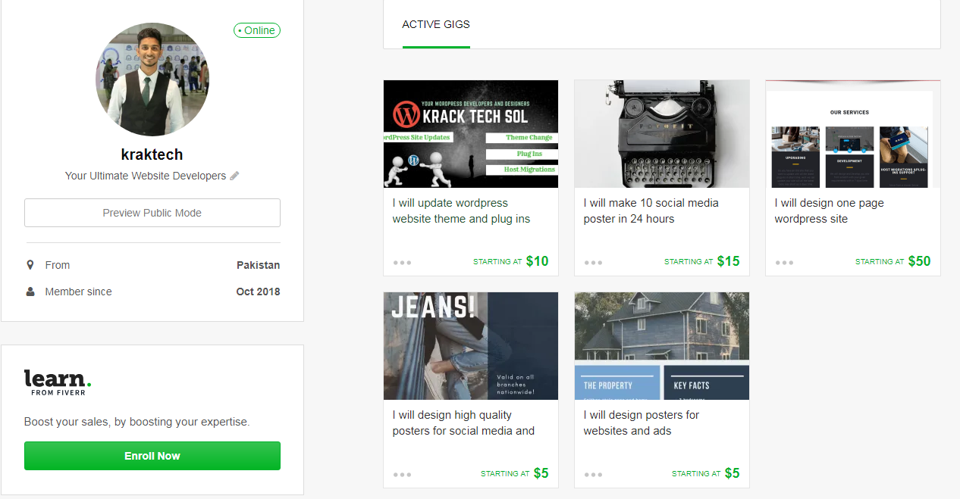Image resolution: width=960 pixels, height=499 pixels.
Task: Click the Learn From Fiverr logo
Action: pyautogui.click(x=58, y=382)
